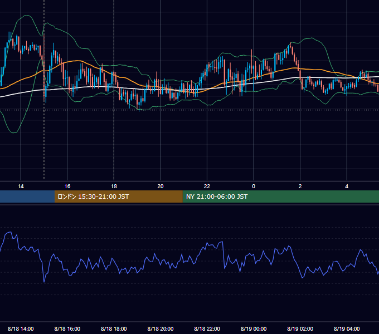The width and height of the screenshot is (379, 334).
Task: Click the '18' hour axis label
Action: click(114, 186)
